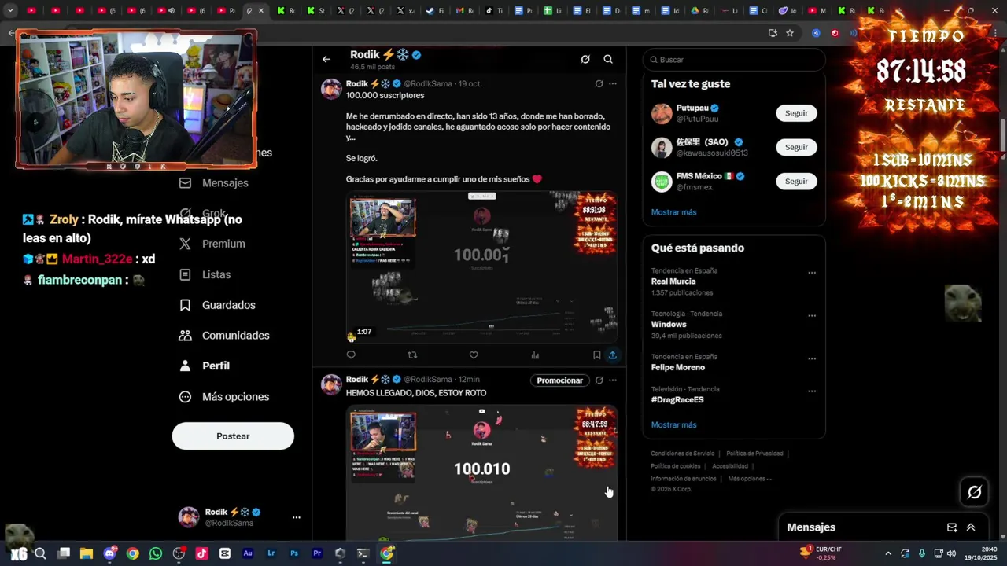Open Premiere Pro from the taskbar
Image resolution: width=1007 pixels, height=566 pixels.
[x=317, y=553]
